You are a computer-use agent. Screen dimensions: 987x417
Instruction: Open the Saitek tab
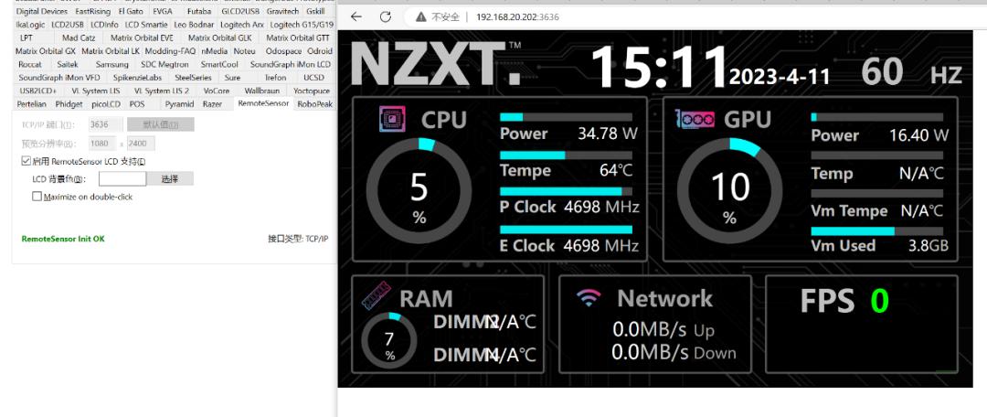click(x=68, y=64)
